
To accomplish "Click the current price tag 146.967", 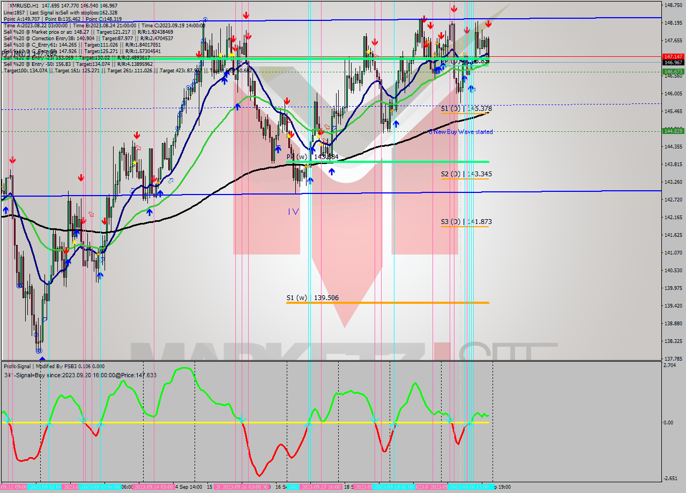I will (x=673, y=62).
